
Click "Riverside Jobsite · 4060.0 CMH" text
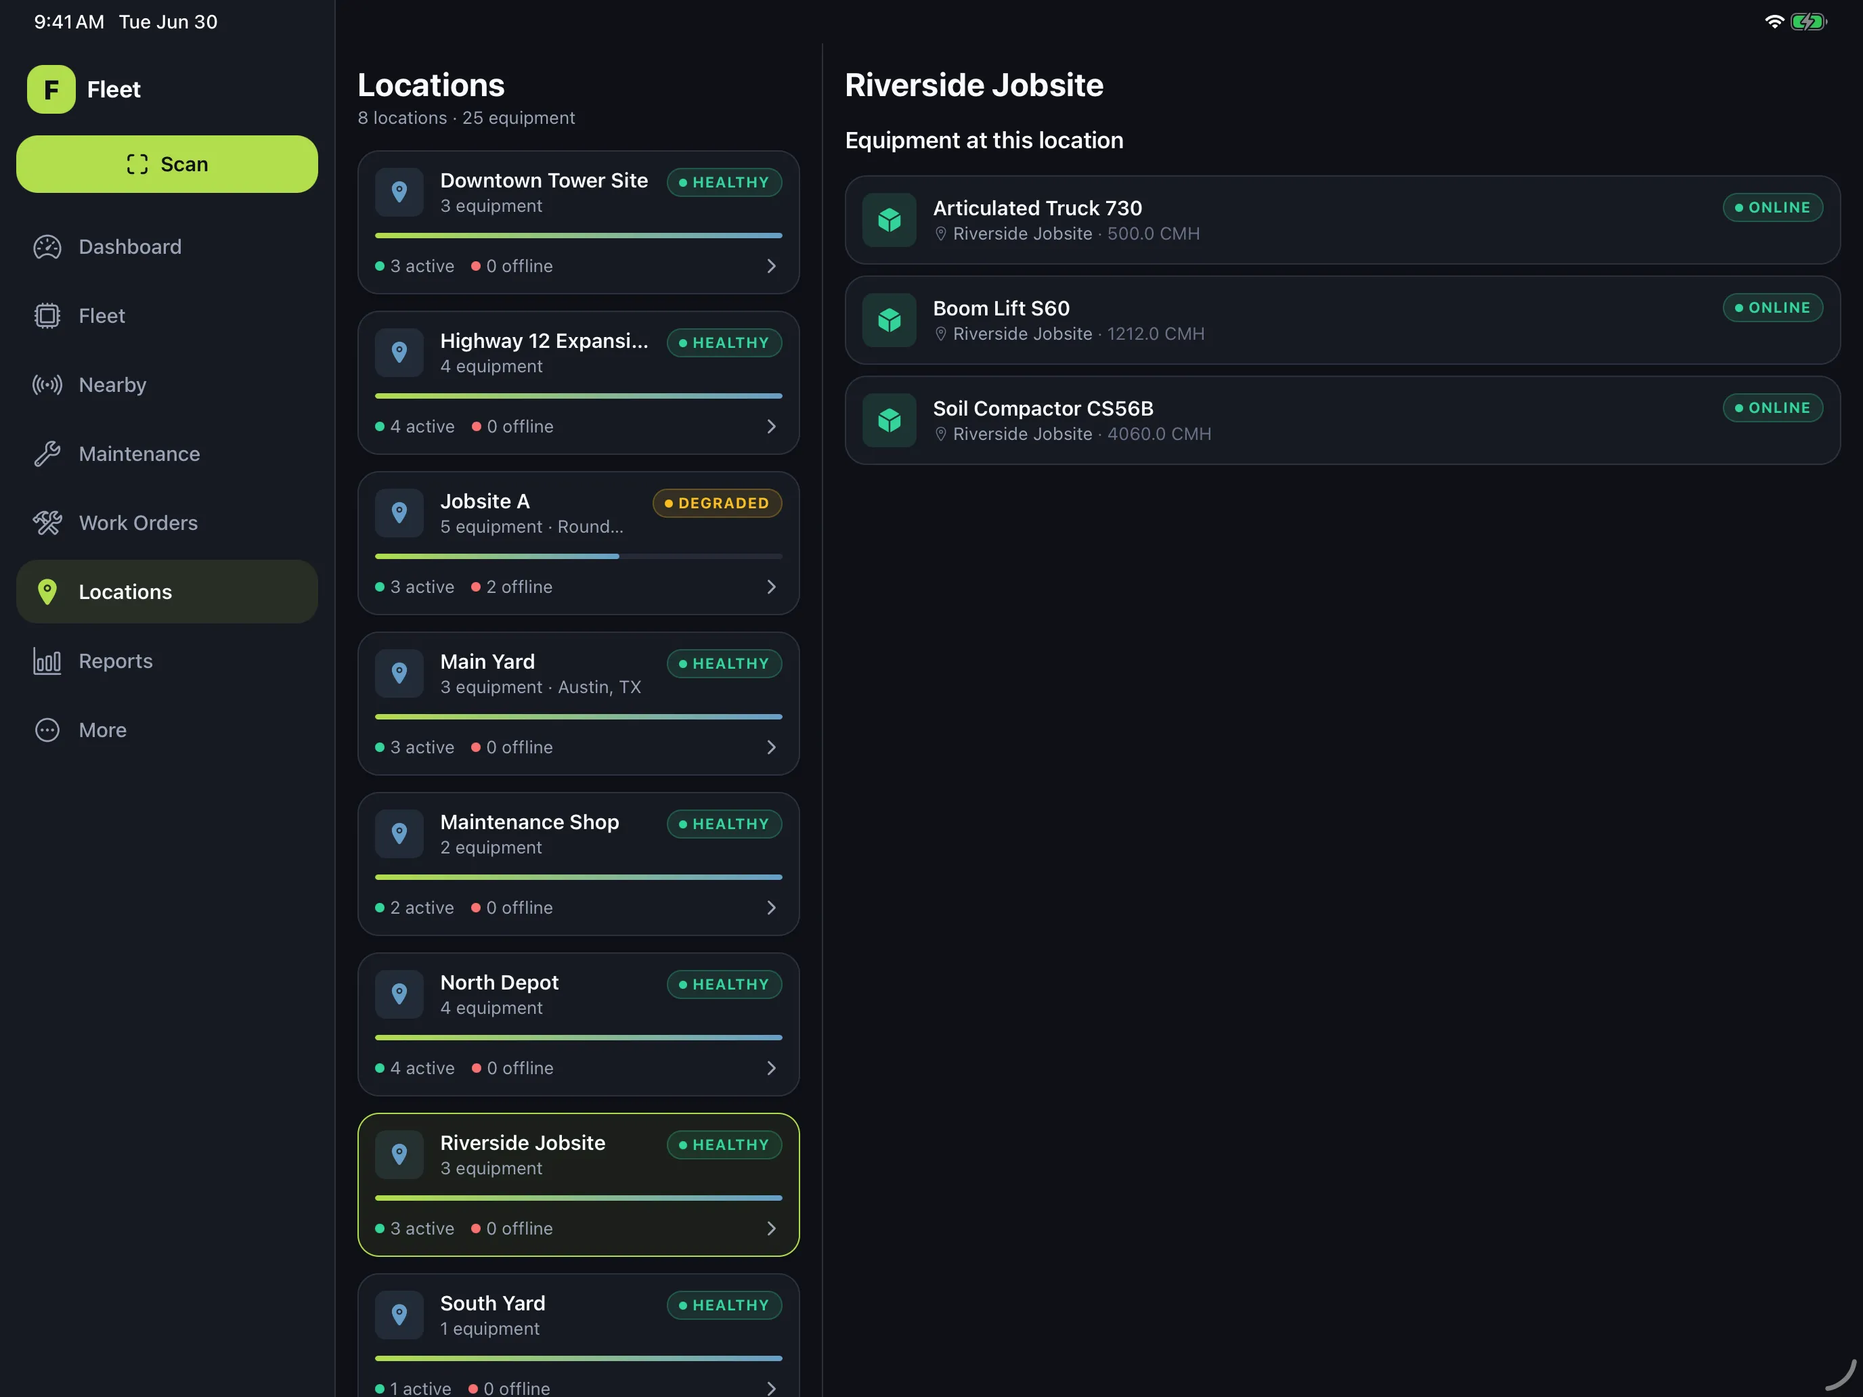tap(1081, 435)
